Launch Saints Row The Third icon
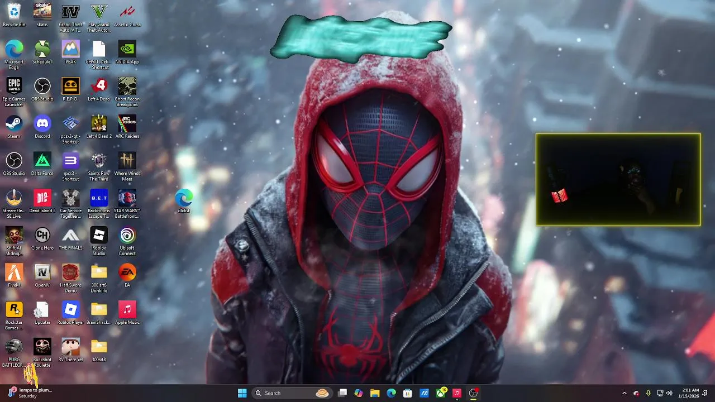The image size is (715, 402). tap(99, 167)
